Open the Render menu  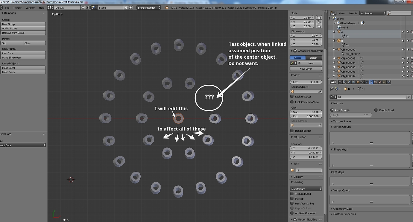(x=18, y=7)
